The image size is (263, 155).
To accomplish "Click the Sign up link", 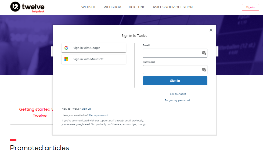I will [x=86, y=109].
